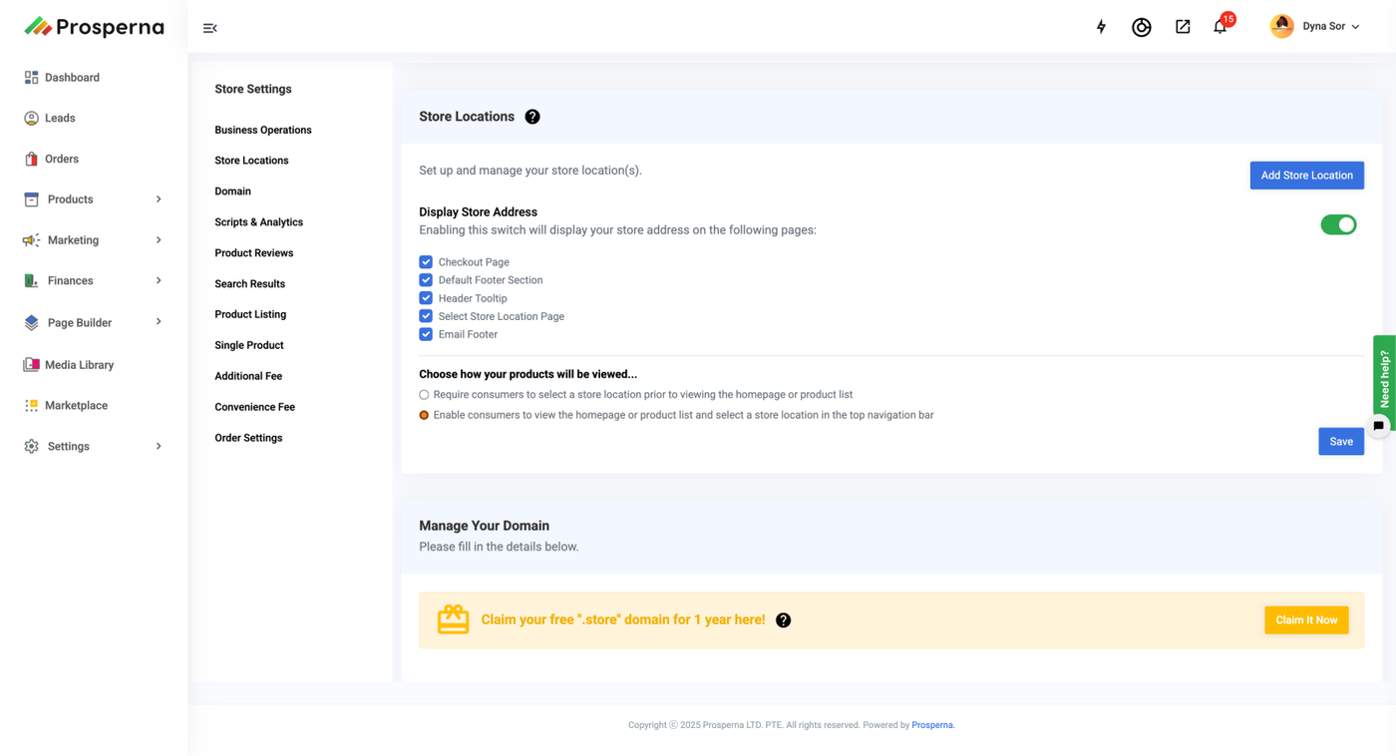Image resolution: width=1396 pixels, height=756 pixels.
Task: Open the Need help? side tab
Action: click(x=1384, y=377)
